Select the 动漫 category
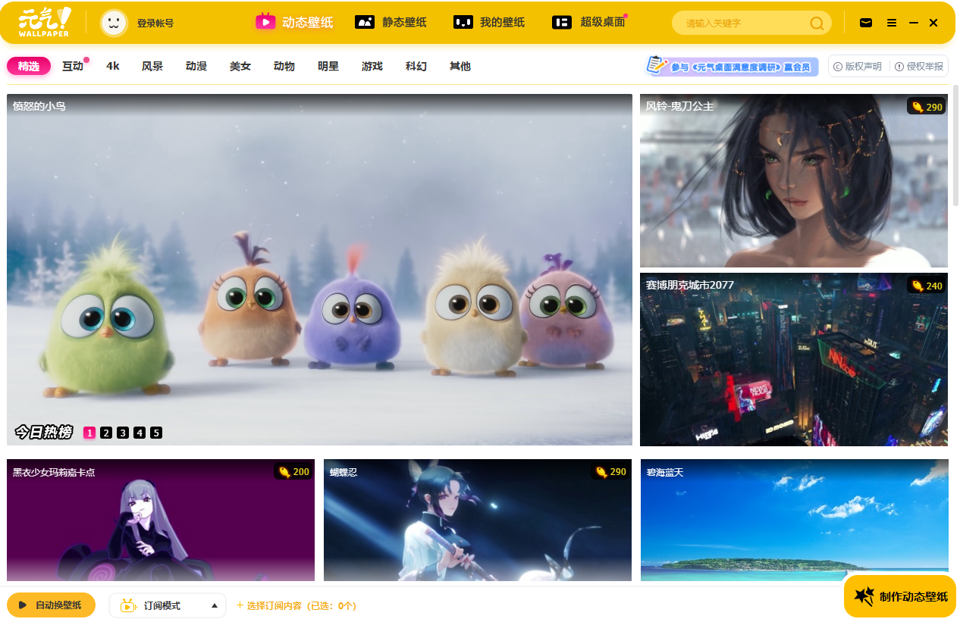This screenshot has height=619, width=960. tap(196, 66)
